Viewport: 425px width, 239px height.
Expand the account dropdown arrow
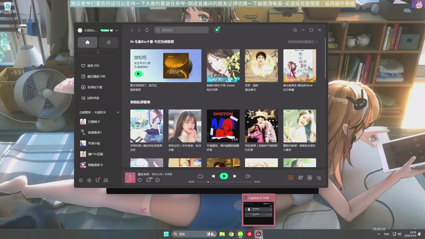116,30
